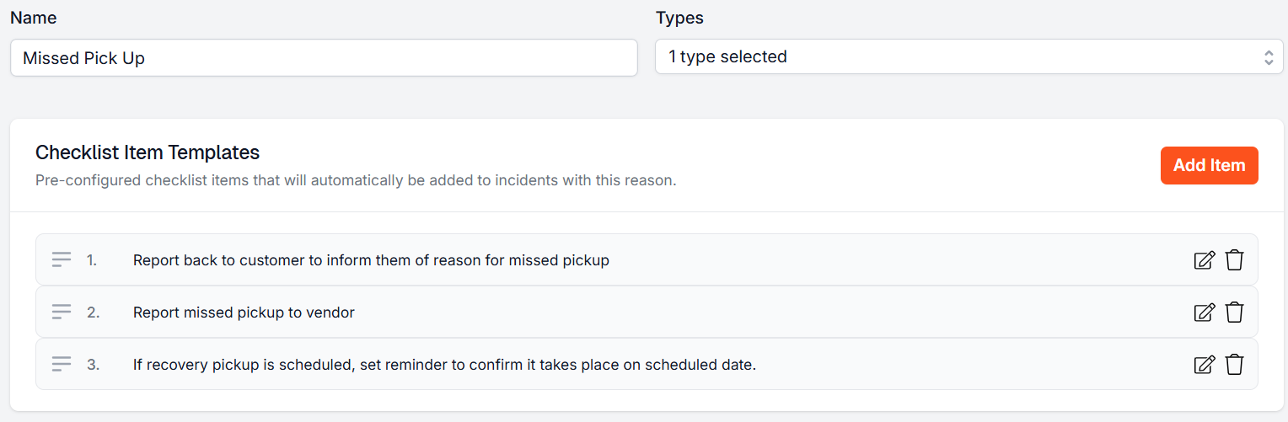The height and width of the screenshot is (422, 1288).
Task: Click the 'Report back to customer' item text
Action: click(x=371, y=260)
